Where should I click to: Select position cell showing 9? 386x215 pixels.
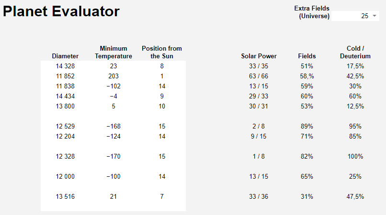[162, 96]
